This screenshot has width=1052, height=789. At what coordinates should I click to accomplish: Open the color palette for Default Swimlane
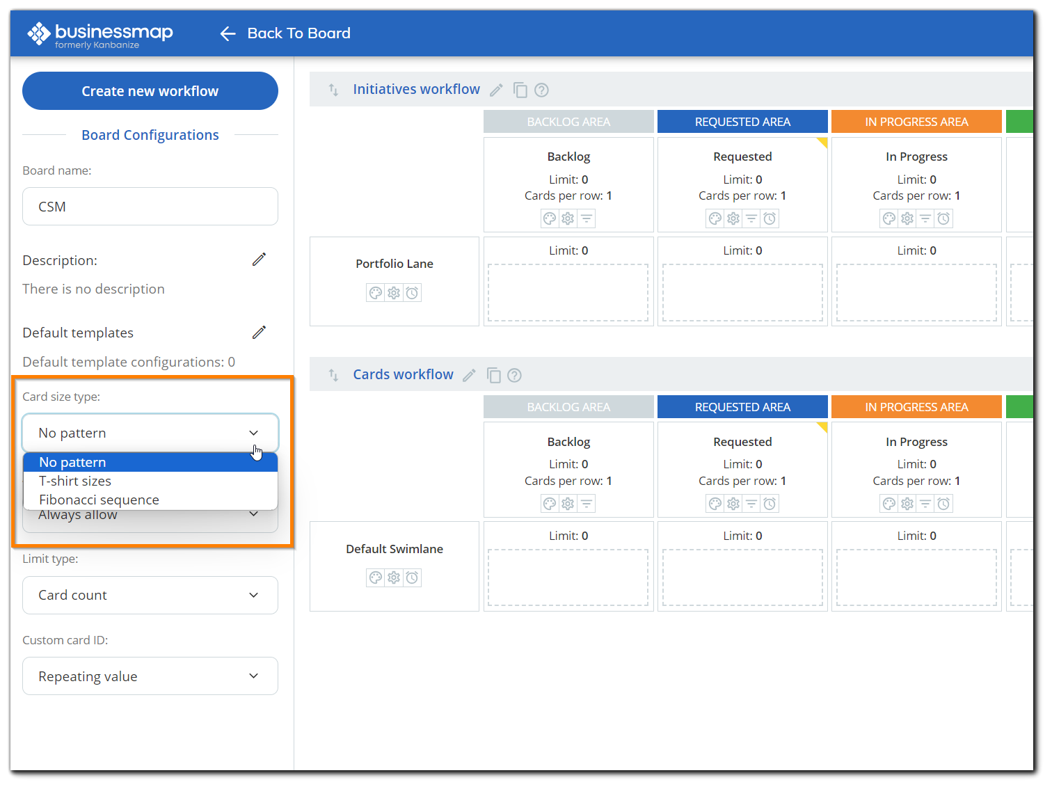tap(376, 577)
